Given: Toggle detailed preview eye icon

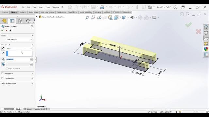Looking at the screenshot, I should point(11,30).
